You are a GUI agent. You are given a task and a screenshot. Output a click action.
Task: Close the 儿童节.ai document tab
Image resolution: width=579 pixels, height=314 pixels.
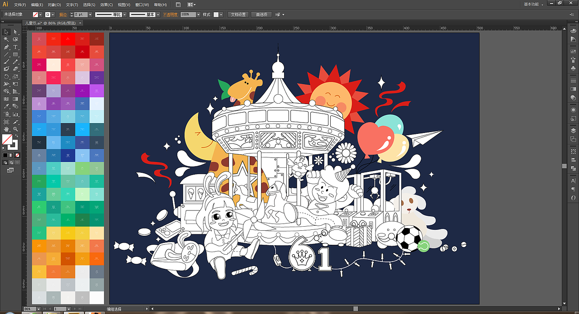[x=81, y=22]
